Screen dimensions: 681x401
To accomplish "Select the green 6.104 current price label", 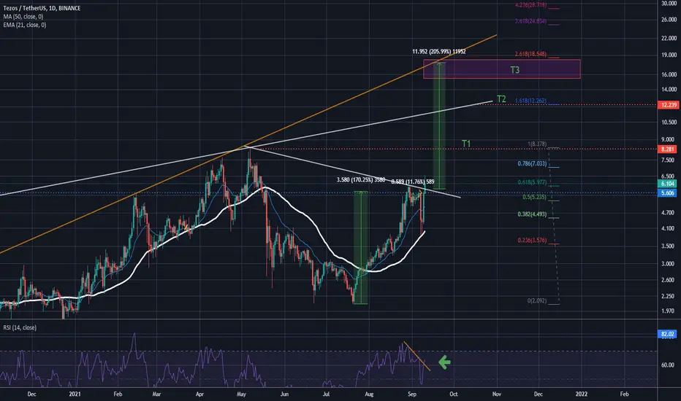I will pyautogui.click(x=668, y=184).
